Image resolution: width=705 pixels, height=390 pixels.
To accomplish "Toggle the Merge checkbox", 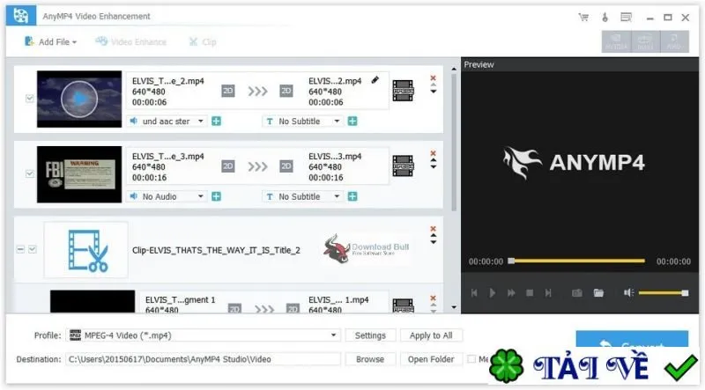I will point(471,358).
